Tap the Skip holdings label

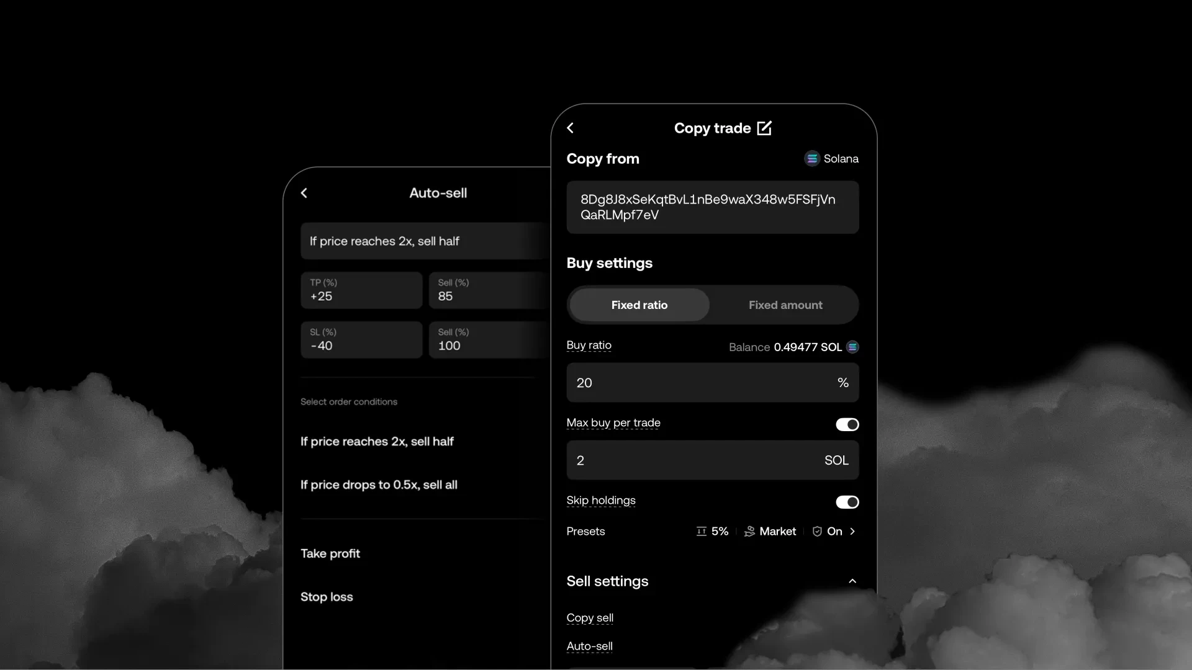(x=601, y=500)
